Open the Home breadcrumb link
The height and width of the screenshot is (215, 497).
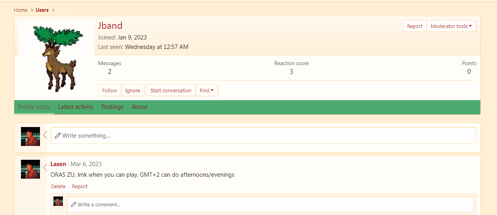point(21,10)
